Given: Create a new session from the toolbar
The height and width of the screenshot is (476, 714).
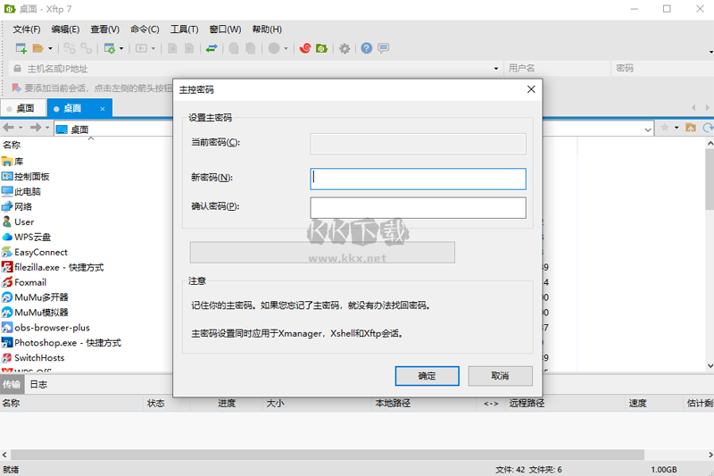Looking at the screenshot, I should [x=21, y=48].
